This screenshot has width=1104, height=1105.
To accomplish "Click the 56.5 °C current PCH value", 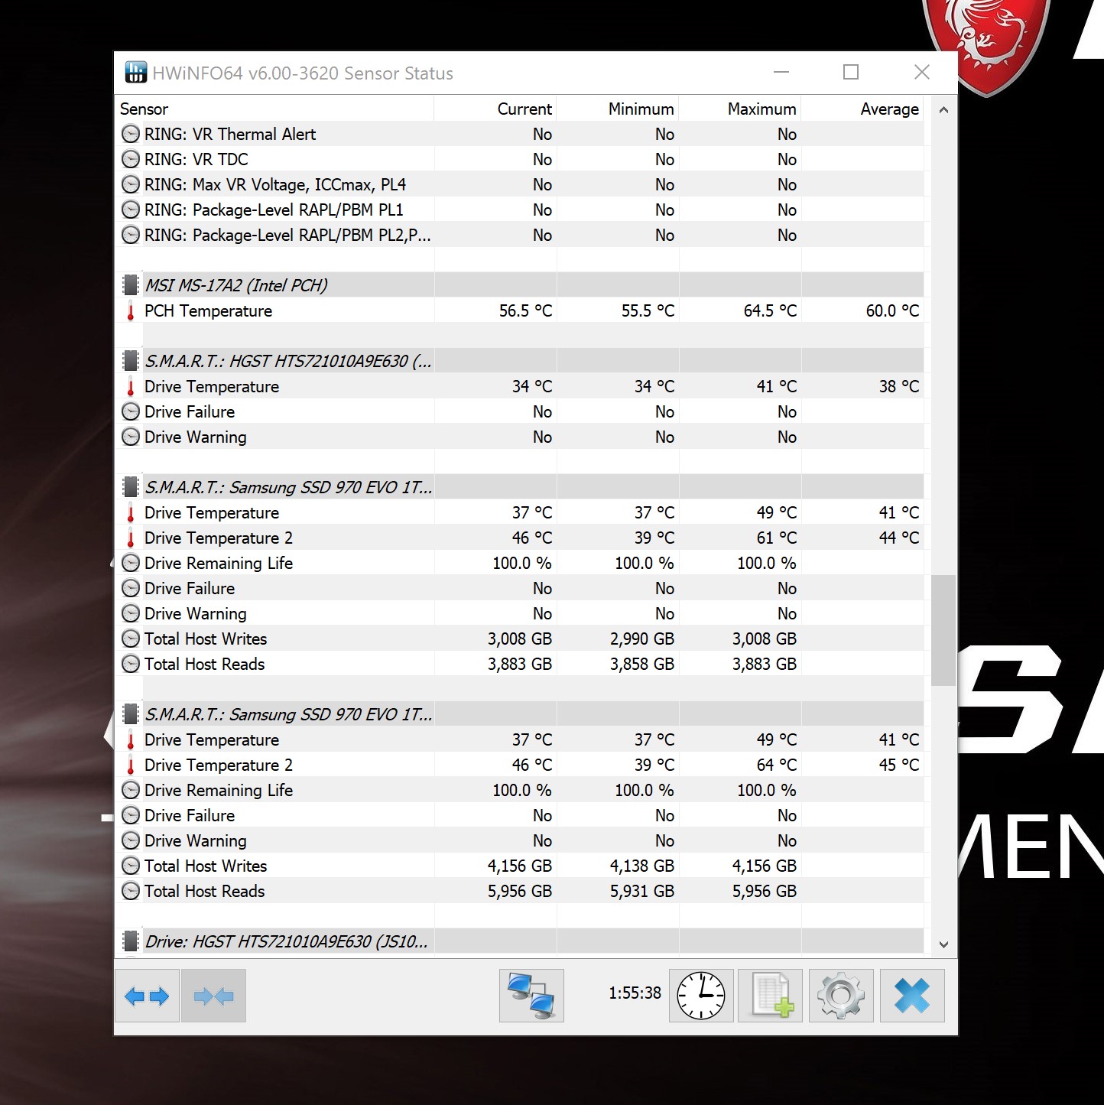I will (x=525, y=310).
